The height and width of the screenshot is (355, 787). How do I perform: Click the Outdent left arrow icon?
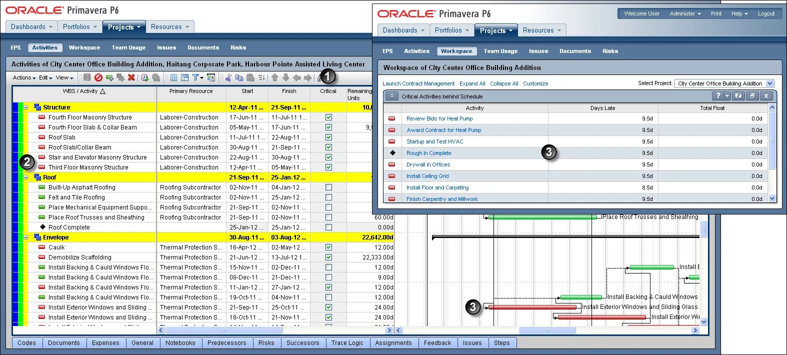[296, 77]
